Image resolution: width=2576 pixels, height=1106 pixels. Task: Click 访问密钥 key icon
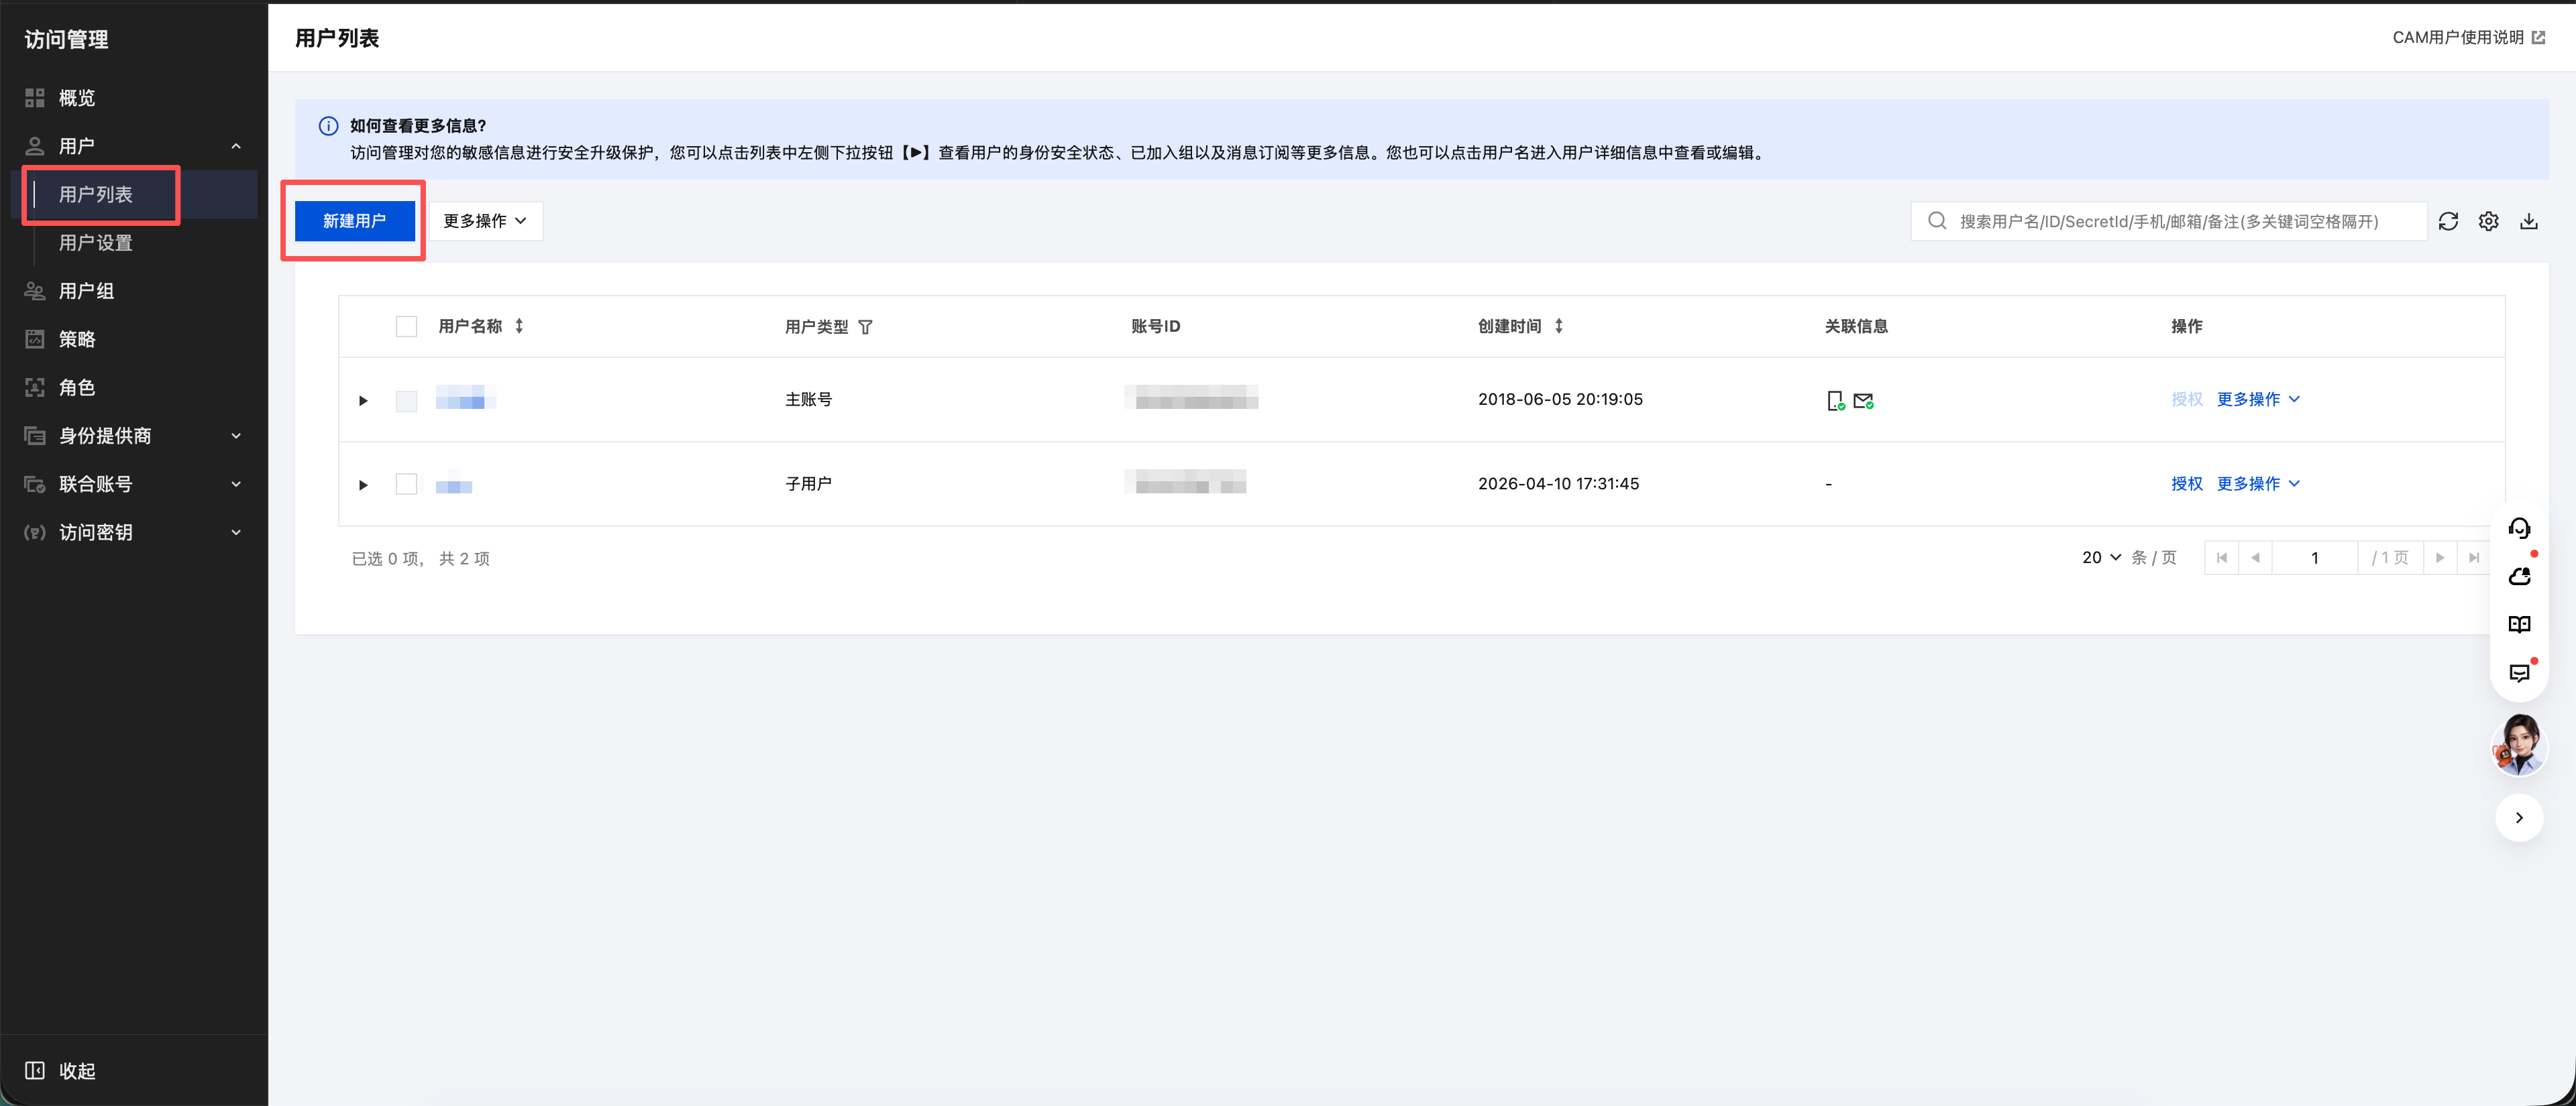(x=35, y=532)
